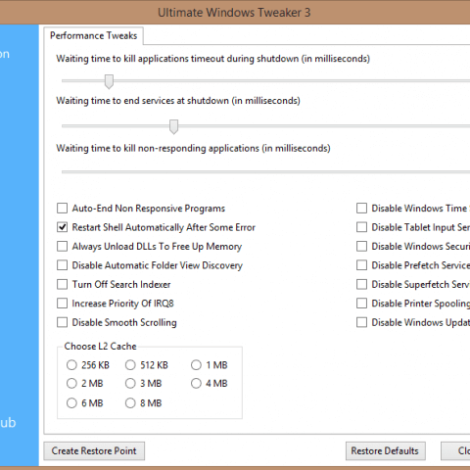Toggle Disable Smooth Scrolling checkbox
Viewport: 470px width, 470px height.
coord(62,322)
